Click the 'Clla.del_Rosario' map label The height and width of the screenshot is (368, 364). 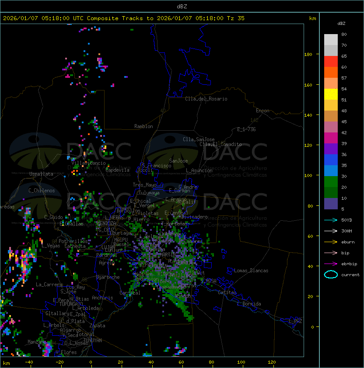point(206,99)
